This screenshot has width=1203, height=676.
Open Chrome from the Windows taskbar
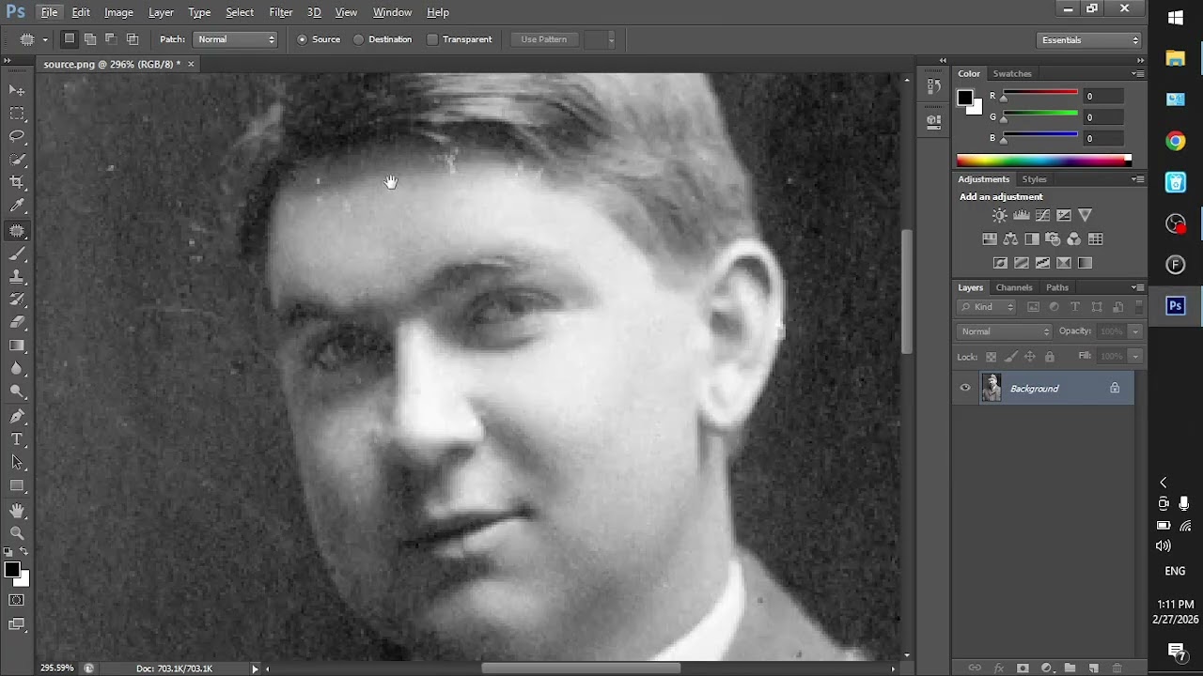pos(1176,142)
